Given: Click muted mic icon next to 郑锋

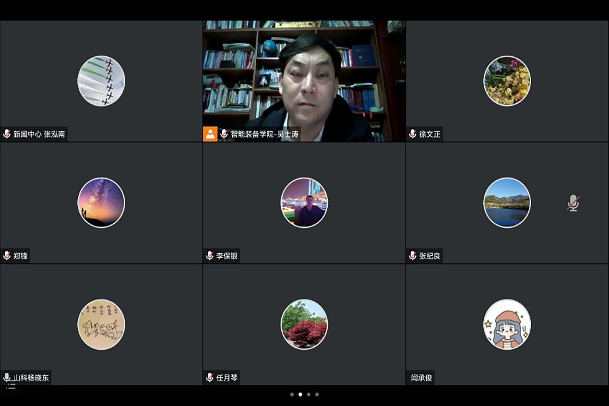Looking at the screenshot, I should (x=7, y=256).
